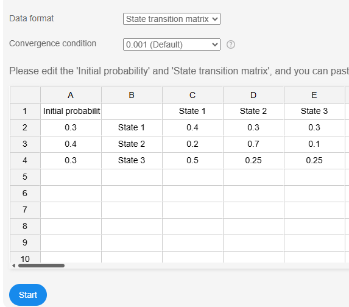Click the Initial probability cell in A1
Viewport: 349px width, 307px height.
click(71, 111)
